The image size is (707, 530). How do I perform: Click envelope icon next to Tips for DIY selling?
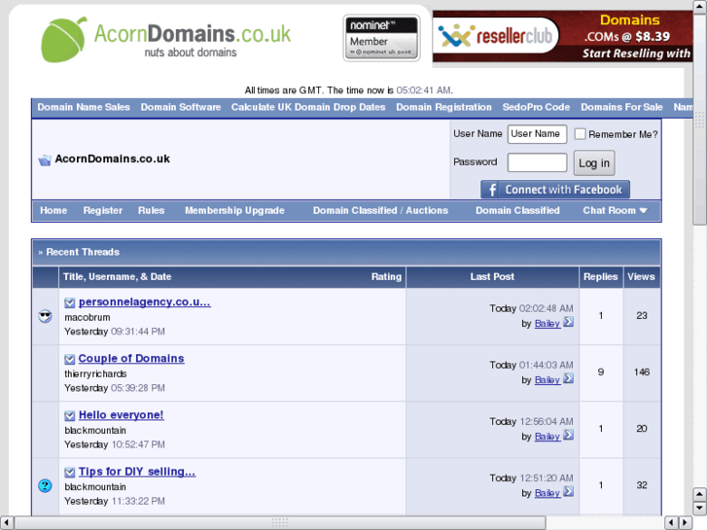click(69, 473)
